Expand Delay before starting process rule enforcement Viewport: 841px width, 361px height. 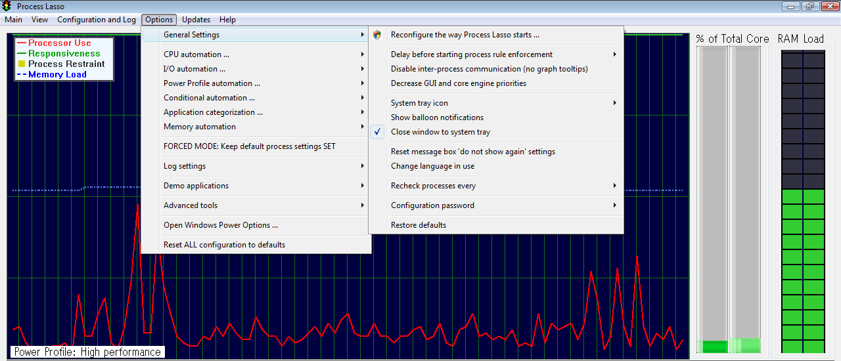tap(496, 54)
